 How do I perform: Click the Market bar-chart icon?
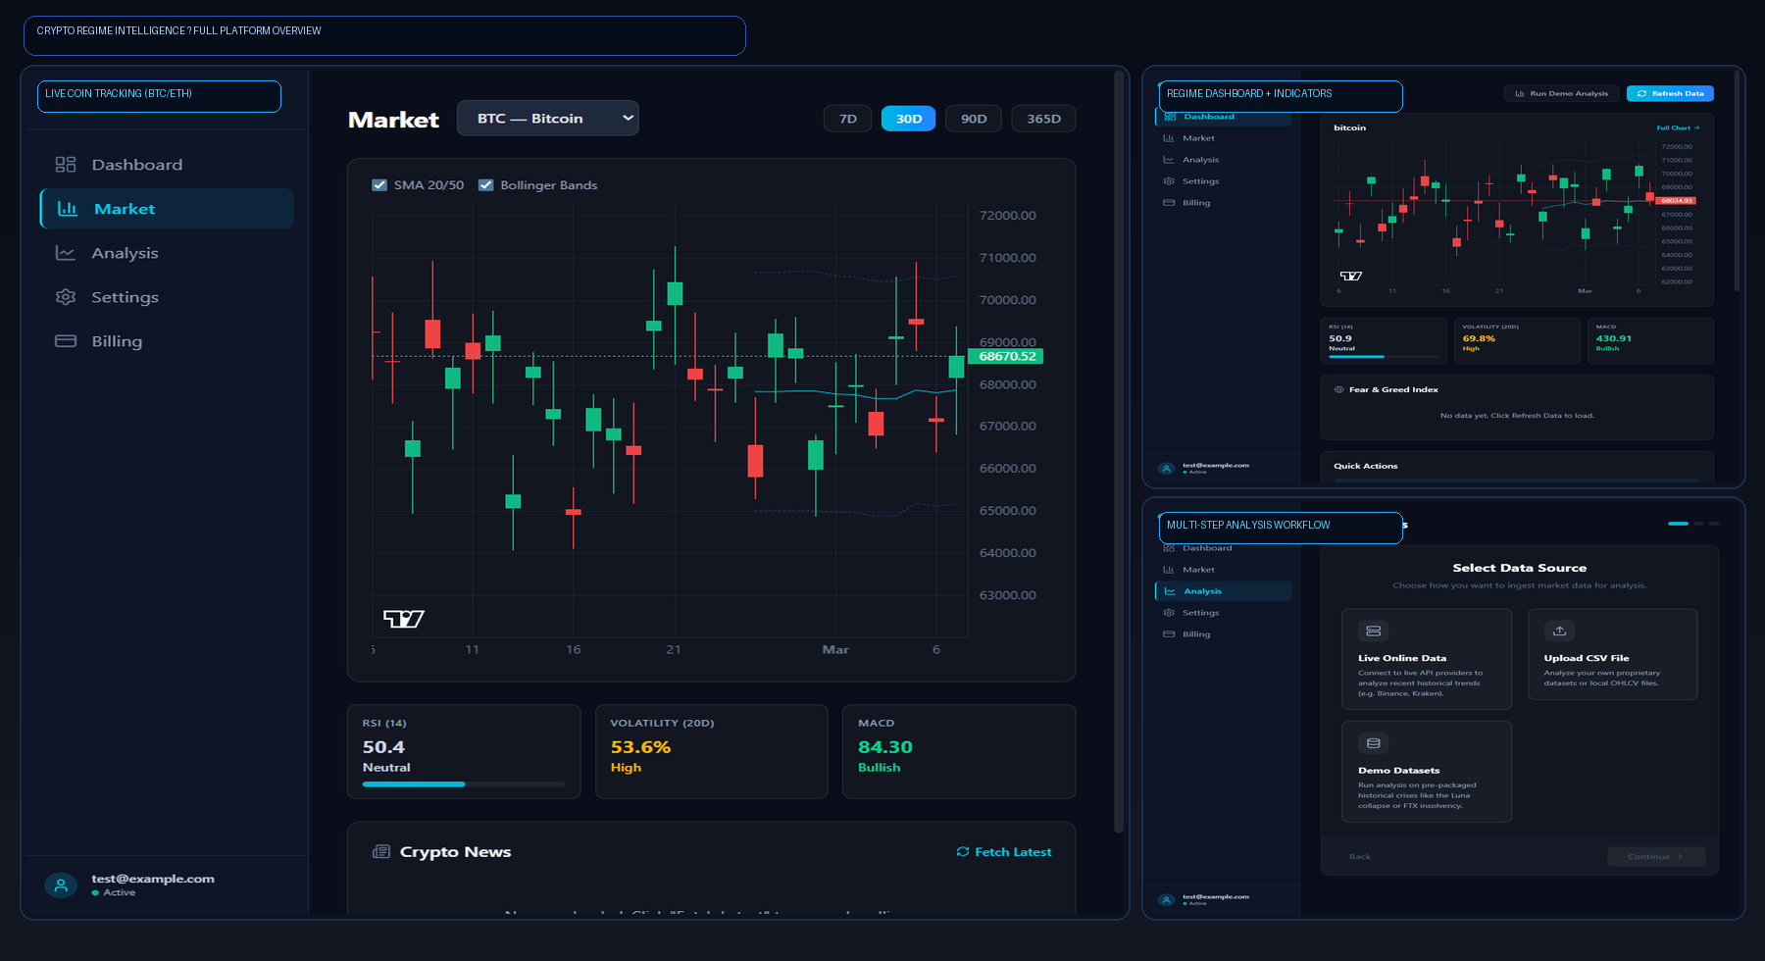coord(66,208)
